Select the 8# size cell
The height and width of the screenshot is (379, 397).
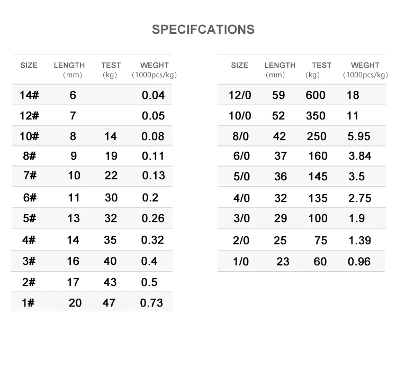point(29,156)
